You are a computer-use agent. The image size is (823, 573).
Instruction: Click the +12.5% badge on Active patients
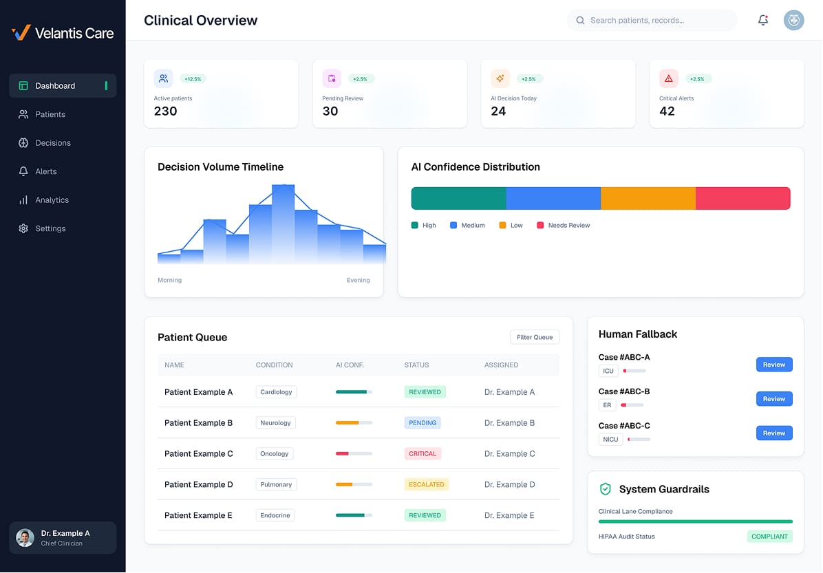point(193,78)
